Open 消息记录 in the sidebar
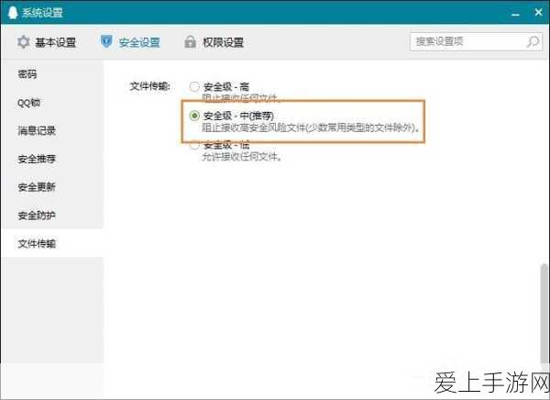 coord(52,130)
